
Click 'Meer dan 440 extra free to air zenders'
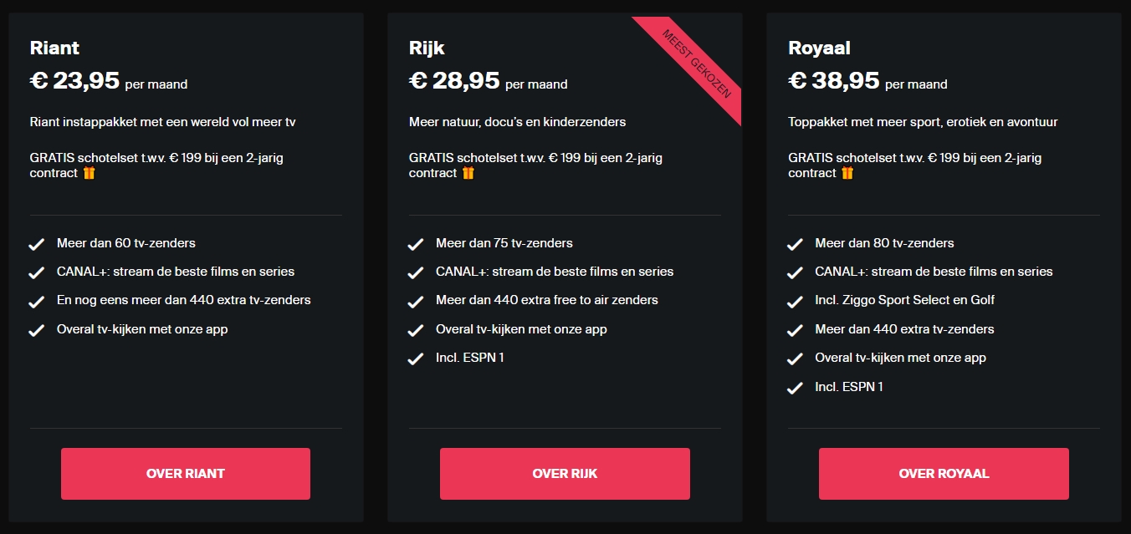click(547, 300)
